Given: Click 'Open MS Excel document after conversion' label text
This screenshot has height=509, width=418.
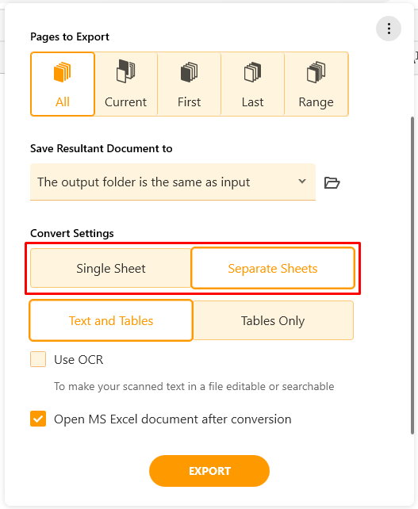Looking at the screenshot, I should point(172,419).
